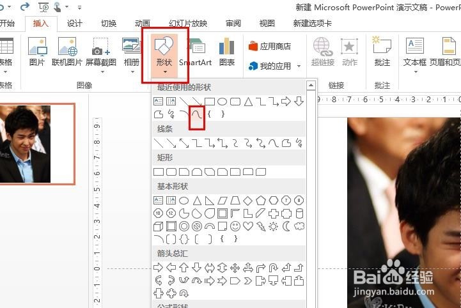Viewport: 461px width, 308px height.
Task: Select the smiley face shape
Action: 235,226
